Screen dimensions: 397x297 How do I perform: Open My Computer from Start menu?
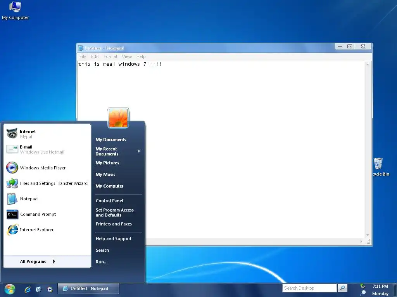tap(109, 186)
